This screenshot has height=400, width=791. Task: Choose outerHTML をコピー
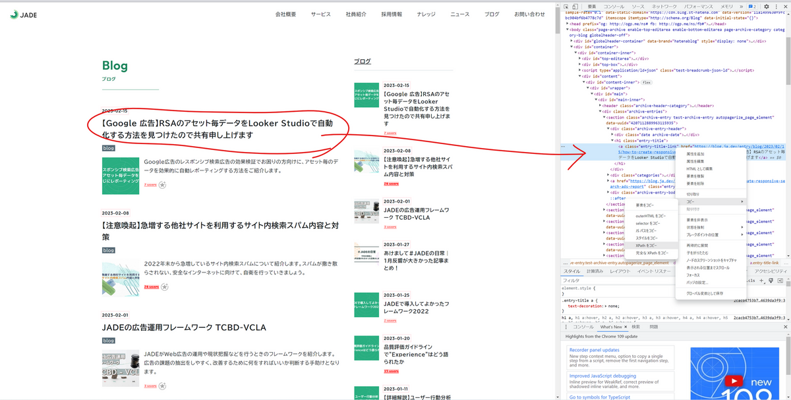pyautogui.click(x=652, y=215)
